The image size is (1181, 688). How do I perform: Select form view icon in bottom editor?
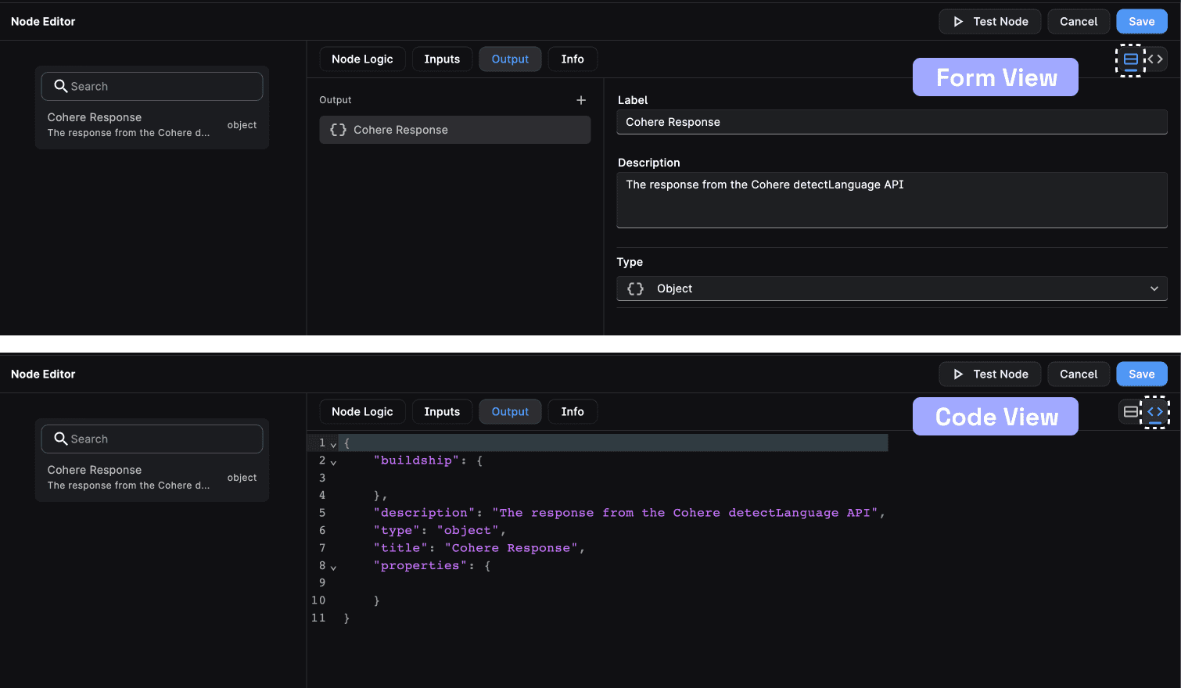1130,412
